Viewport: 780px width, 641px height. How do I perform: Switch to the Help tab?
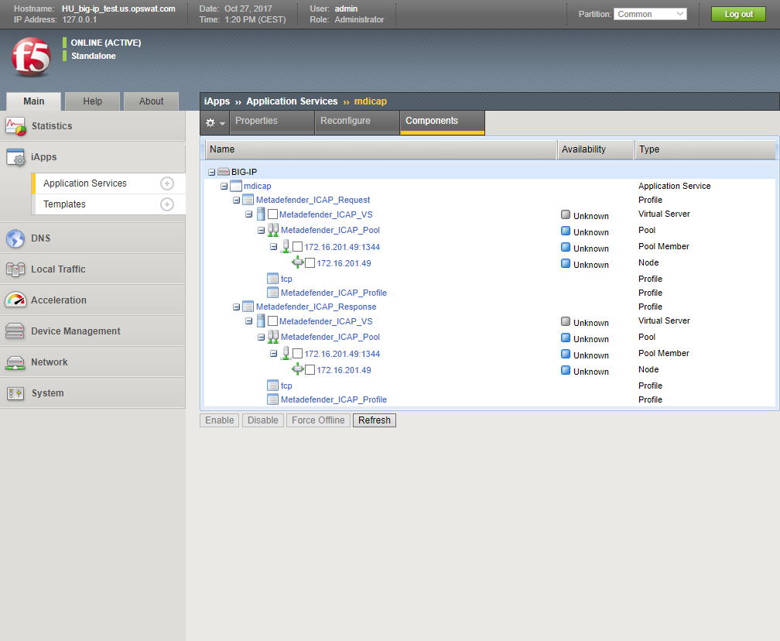[x=93, y=101]
